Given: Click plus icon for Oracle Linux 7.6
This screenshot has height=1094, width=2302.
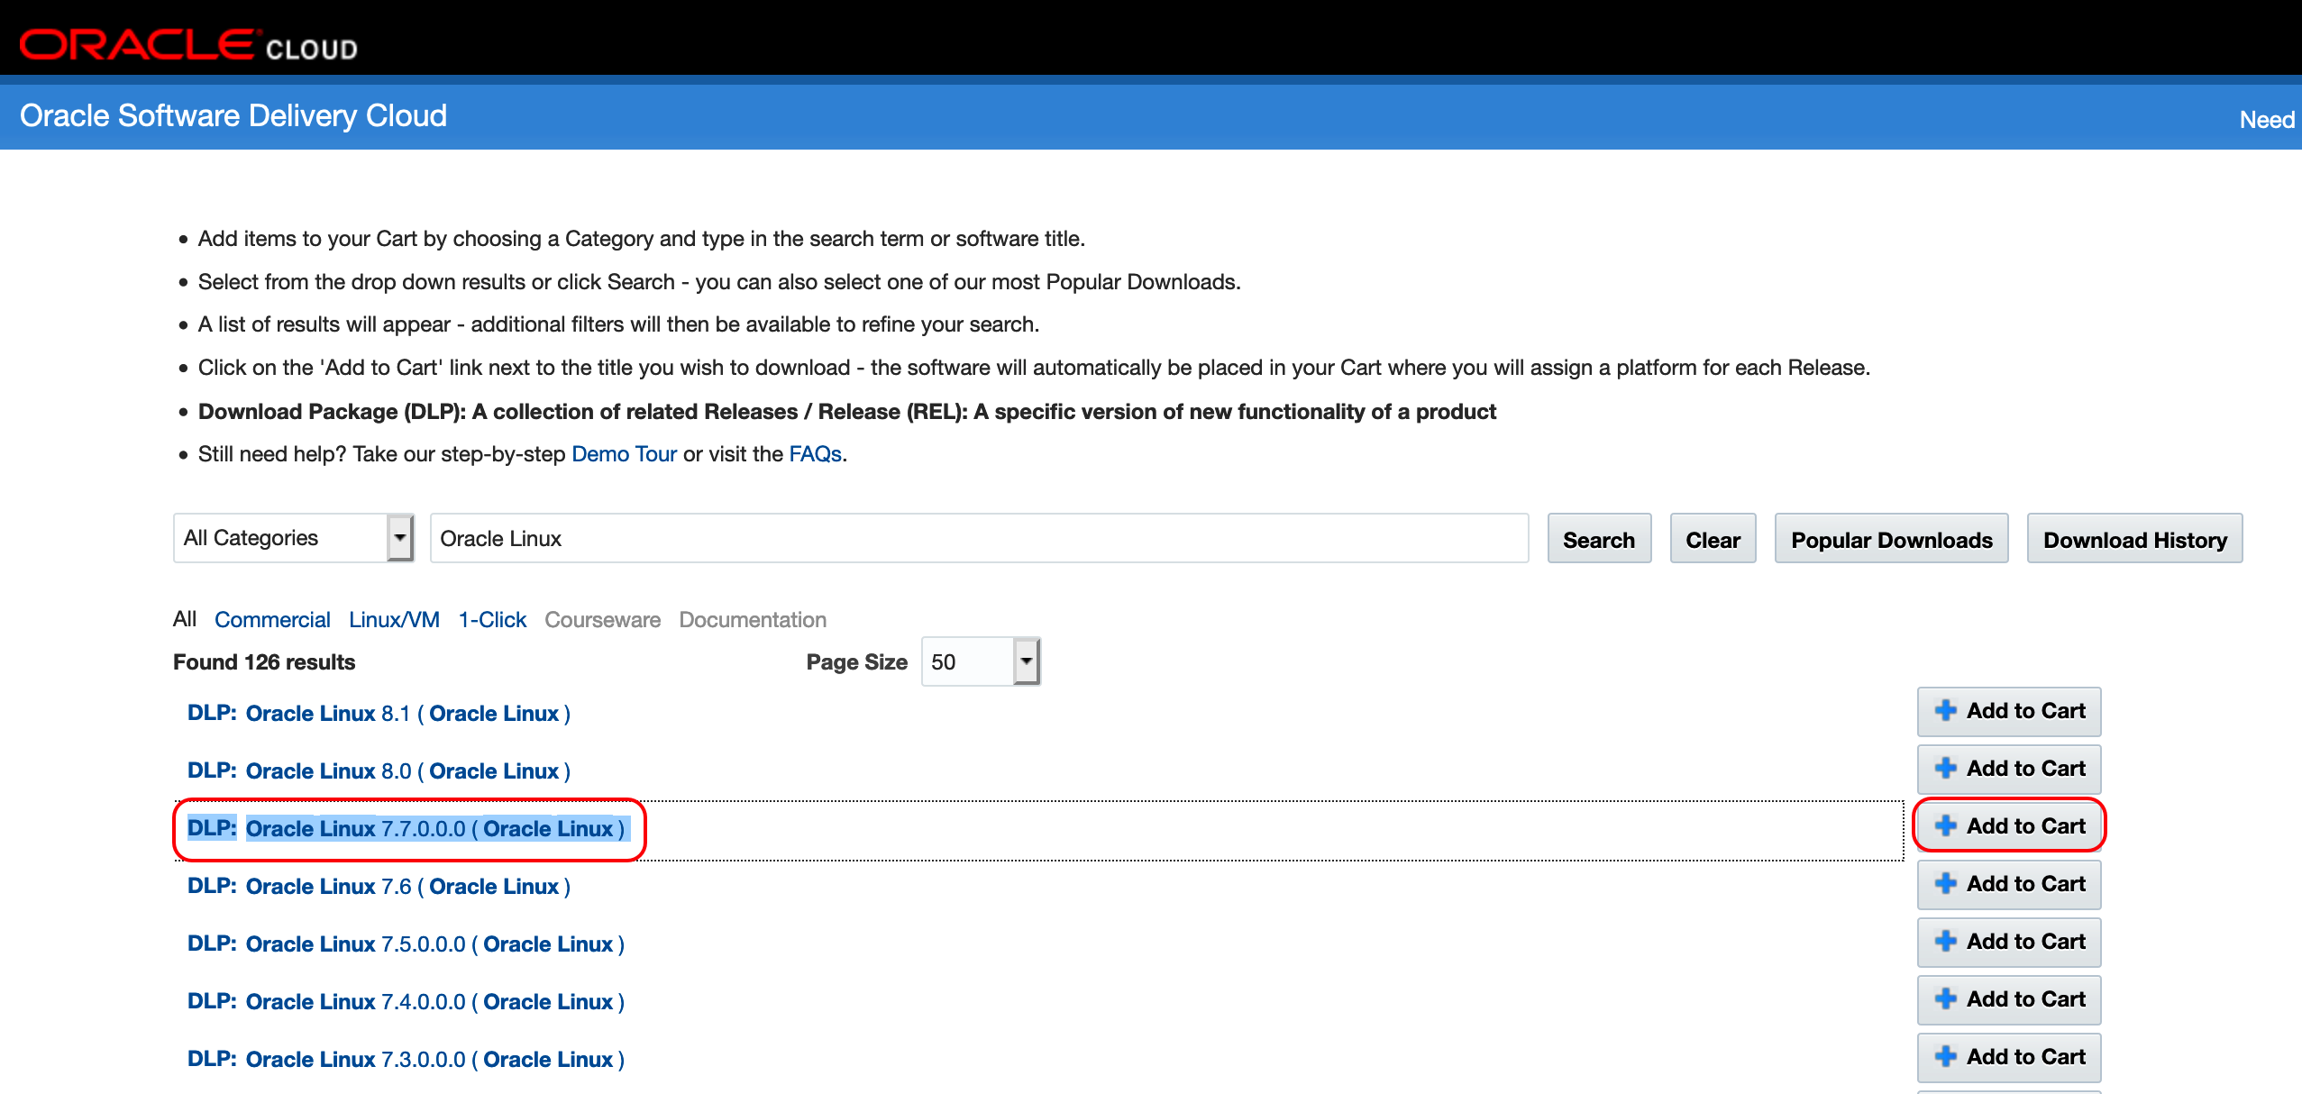Looking at the screenshot, I should (1945, 883).
